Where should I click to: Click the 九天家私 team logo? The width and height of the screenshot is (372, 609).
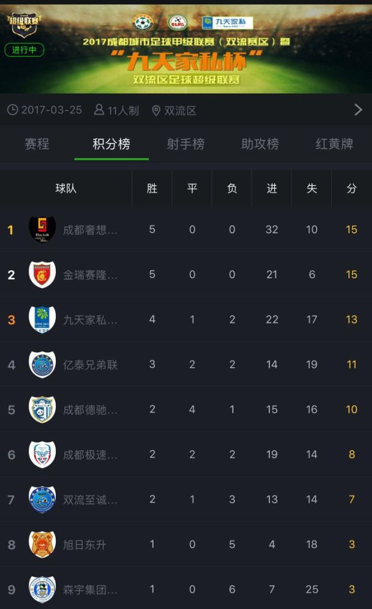(x=42, y=320)
